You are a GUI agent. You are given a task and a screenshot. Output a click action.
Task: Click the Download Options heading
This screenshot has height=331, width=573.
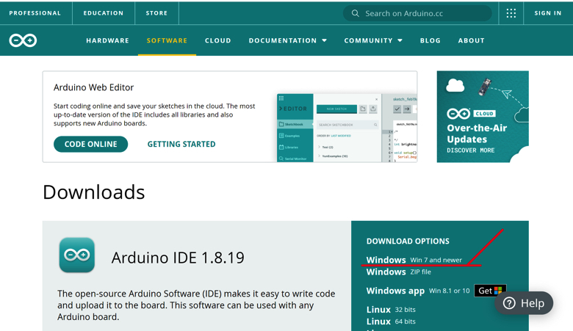pos(408,241)
